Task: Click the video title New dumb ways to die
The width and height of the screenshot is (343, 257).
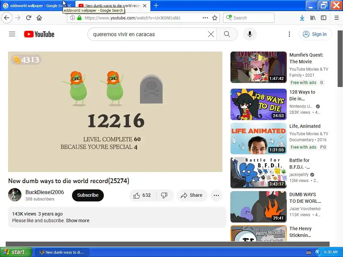Action: (69, 181)
